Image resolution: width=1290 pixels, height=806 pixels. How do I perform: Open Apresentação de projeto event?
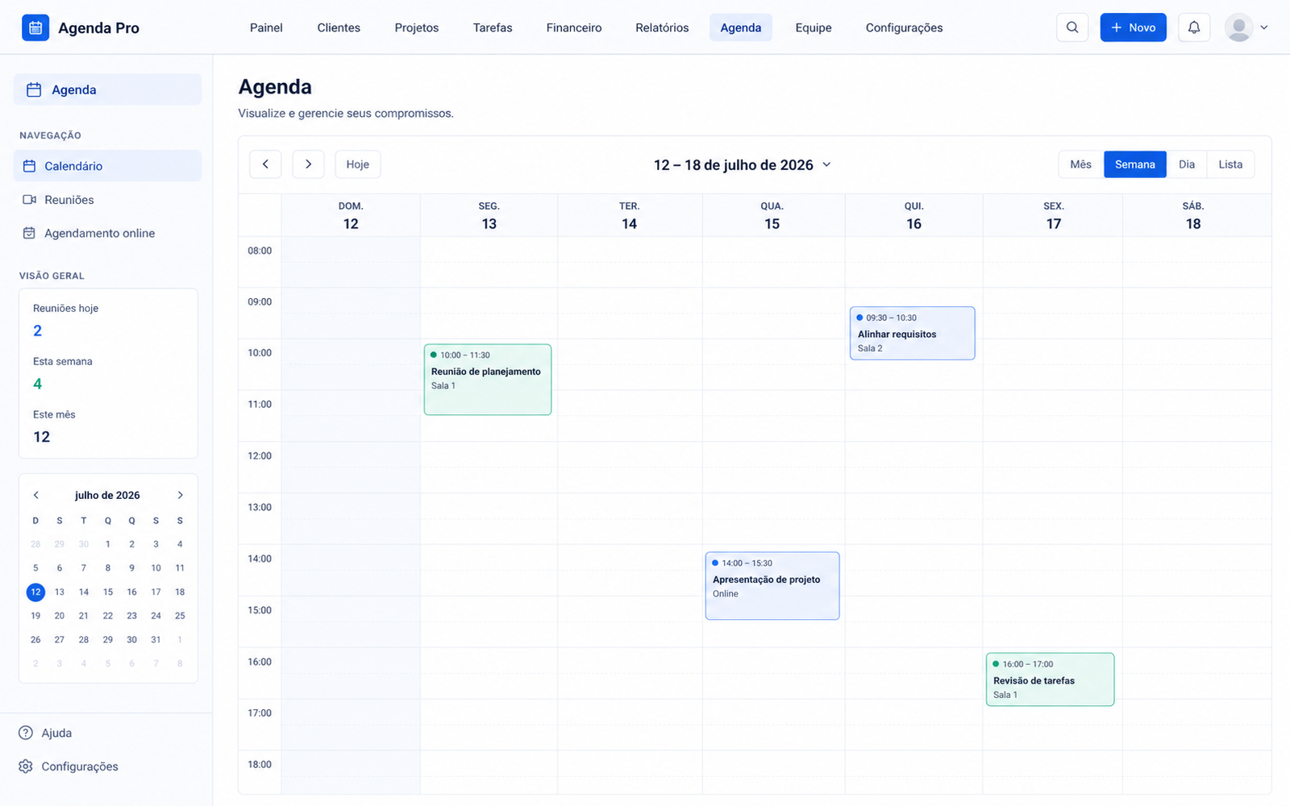pos(772,586)
